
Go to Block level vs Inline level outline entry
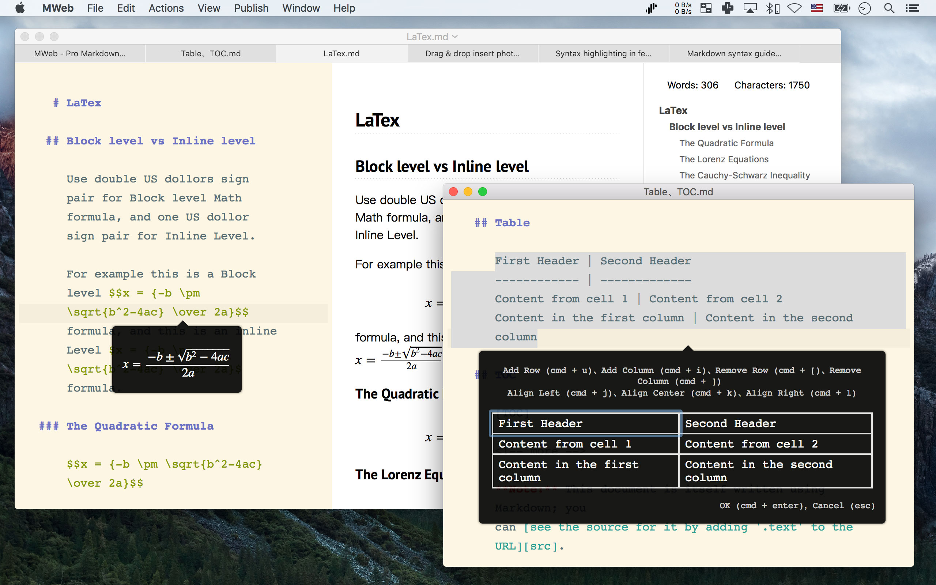(x=727, y=127)
